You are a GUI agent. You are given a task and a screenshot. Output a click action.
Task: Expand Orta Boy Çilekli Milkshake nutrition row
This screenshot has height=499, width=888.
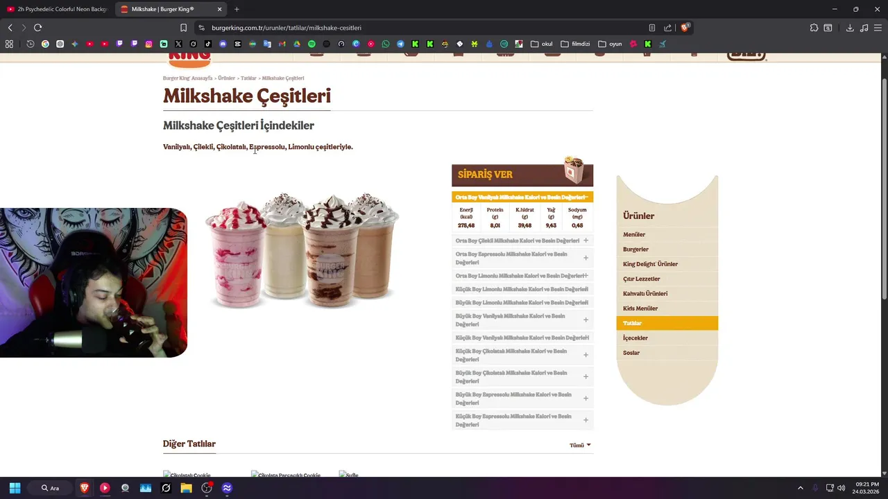(522, 240)
